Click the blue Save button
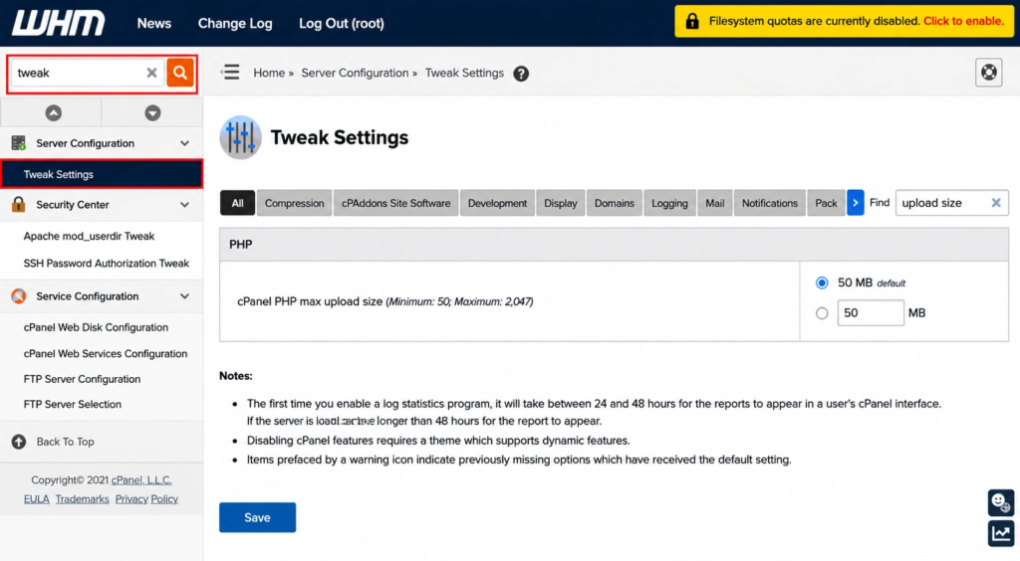Viewport: 1020px width, 561px height. 257,517
